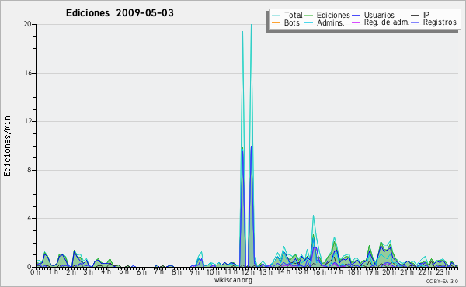Screen dimensions: 466x287
Task: Click the chart title 'Ediciones 2009-05-03'
Action: (120, 13)
